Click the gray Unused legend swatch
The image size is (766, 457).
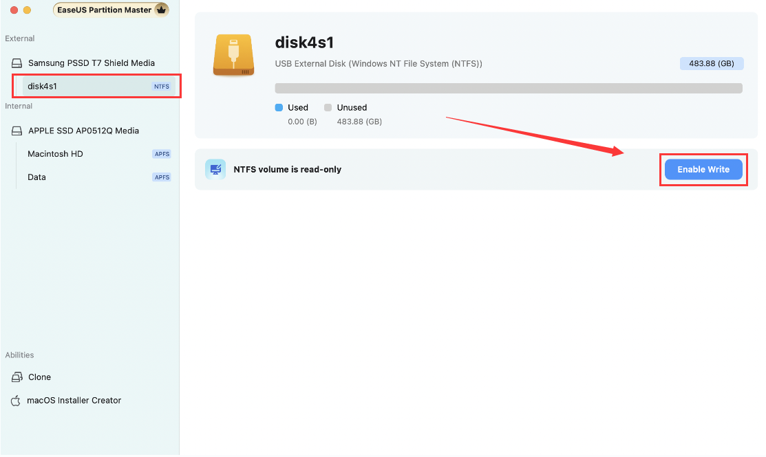tap(328, 107)
